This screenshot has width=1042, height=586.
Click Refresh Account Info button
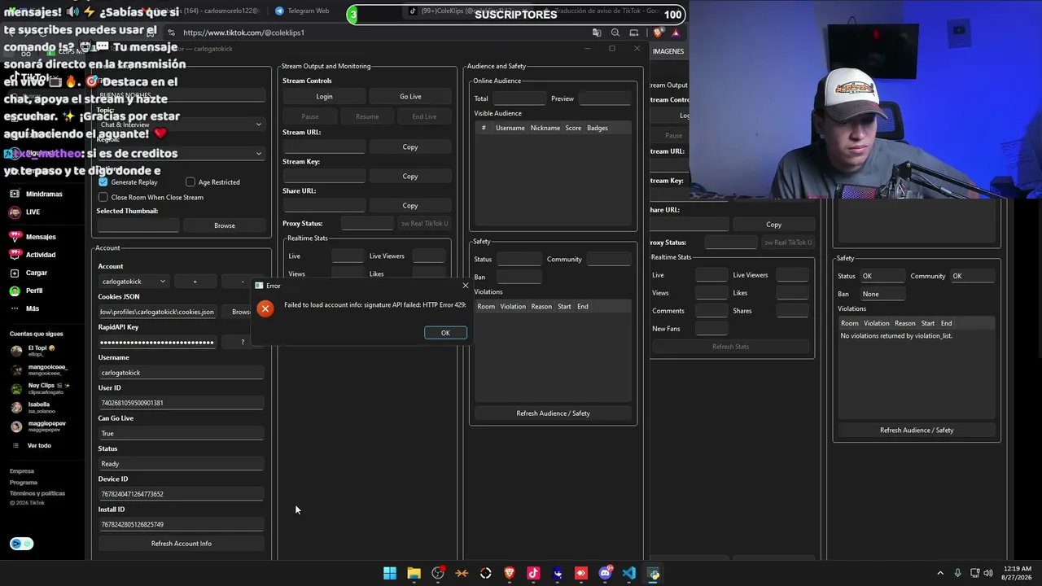(x=182, y=544)
